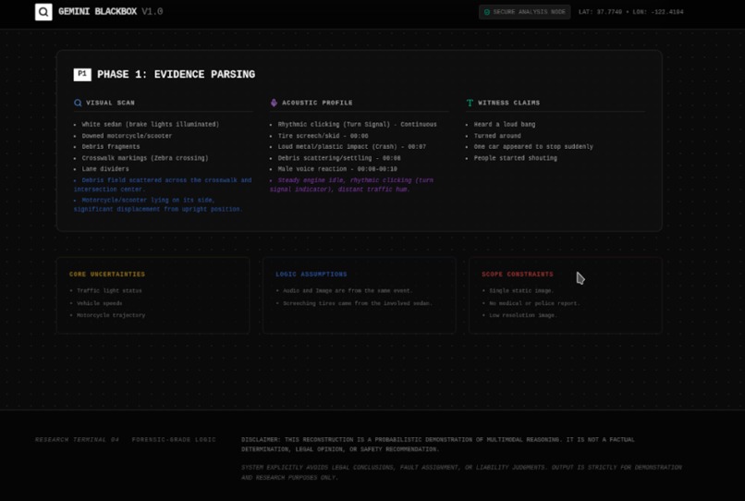
Task: Click the Logic Assumptions card heading
Action: (311, 275)
